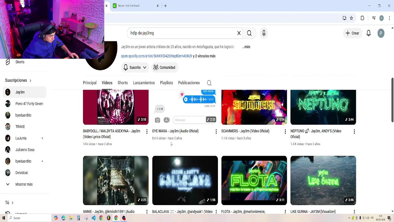The image size is (394, 222).
Task: Play the FLOTA video thumbnail
Action: pos(254,180)
